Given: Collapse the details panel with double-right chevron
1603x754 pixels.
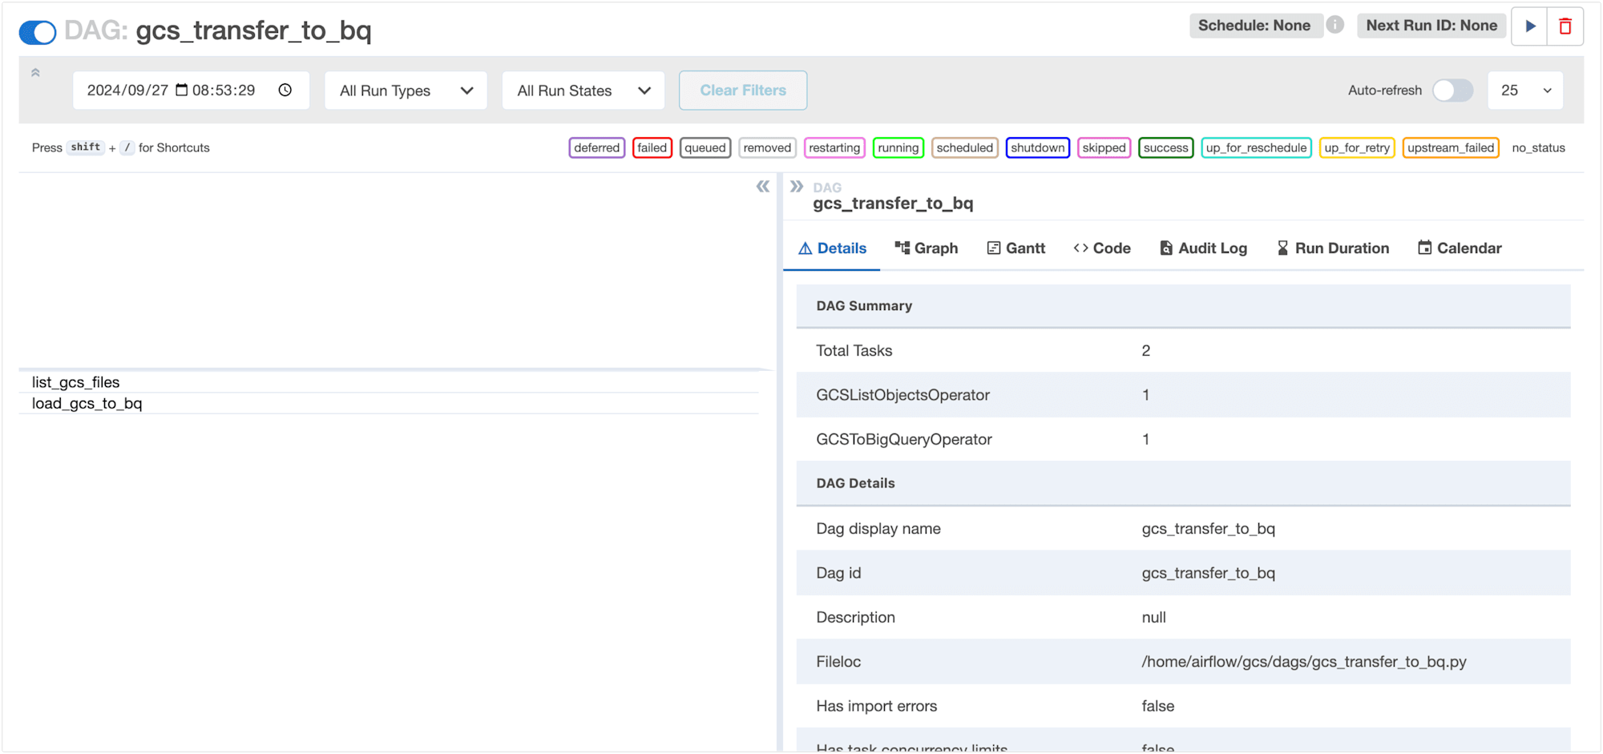Looking at the screenshot, I should 796,186.
